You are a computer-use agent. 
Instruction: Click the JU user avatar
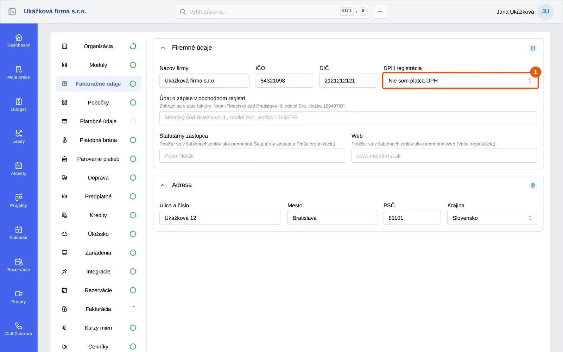click(x=545, y=12)
